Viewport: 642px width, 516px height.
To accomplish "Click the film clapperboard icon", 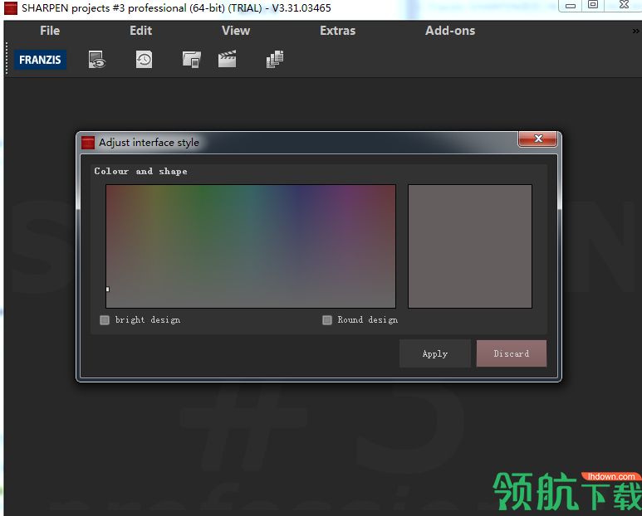I will (x=227, y=59).
